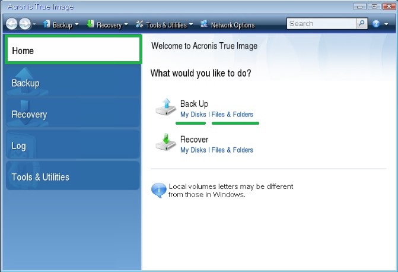
Task: Click the Backup icon in the toolbar
Action: [x=46, y=24]
